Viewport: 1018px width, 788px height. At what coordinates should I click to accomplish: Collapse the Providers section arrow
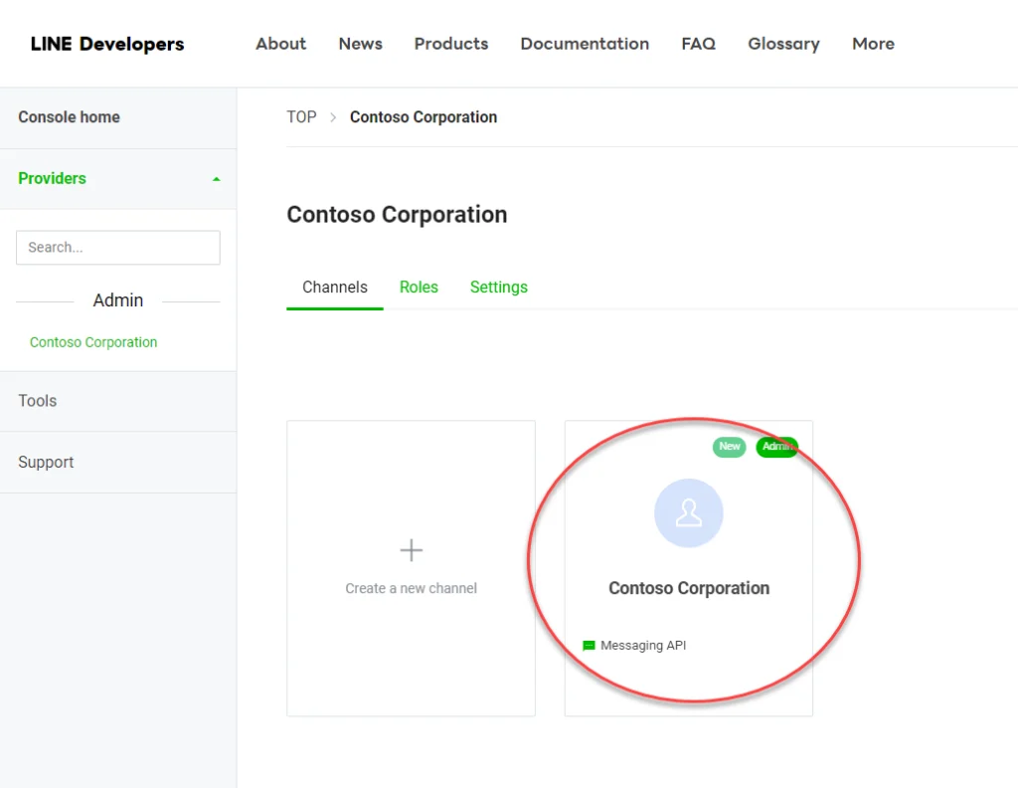pyautogui.click(x=216, y=179)
